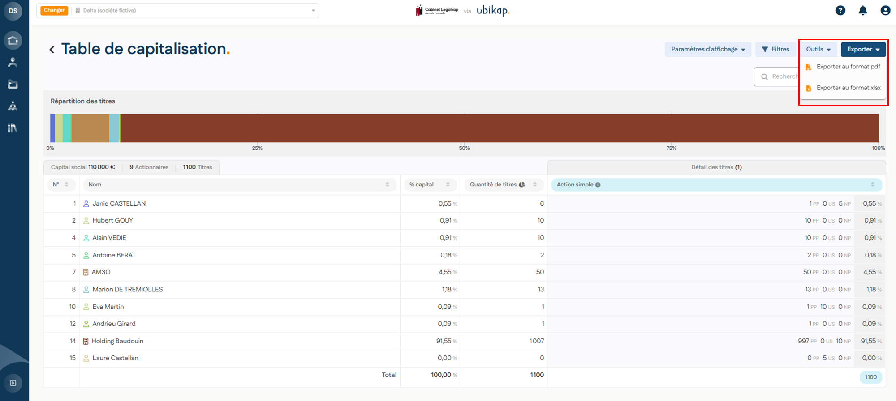Click the Changer button

[54, 10]
